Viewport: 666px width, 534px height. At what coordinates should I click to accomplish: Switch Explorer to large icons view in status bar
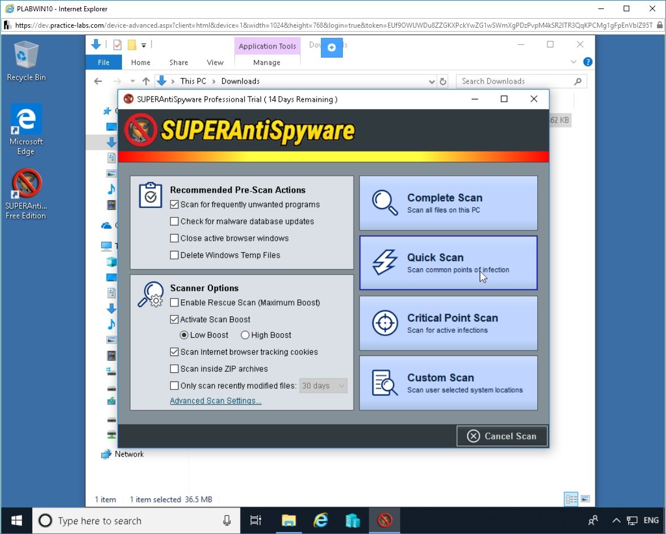(585, 499)
